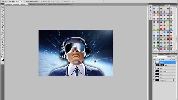Toggle Lock Image Pixels brush icon

click(159, 59)
